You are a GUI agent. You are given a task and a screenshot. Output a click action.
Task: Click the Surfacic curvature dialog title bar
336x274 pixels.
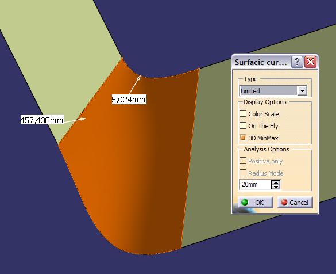261,62
